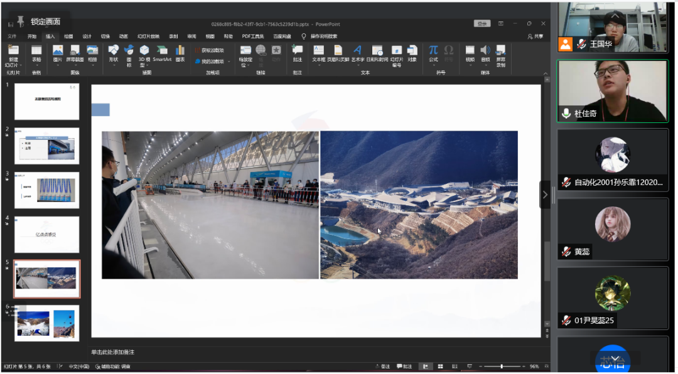This screenshot has height=374, width=678.
Task: Insert a picture using 图片 icon
Action: 58,53
